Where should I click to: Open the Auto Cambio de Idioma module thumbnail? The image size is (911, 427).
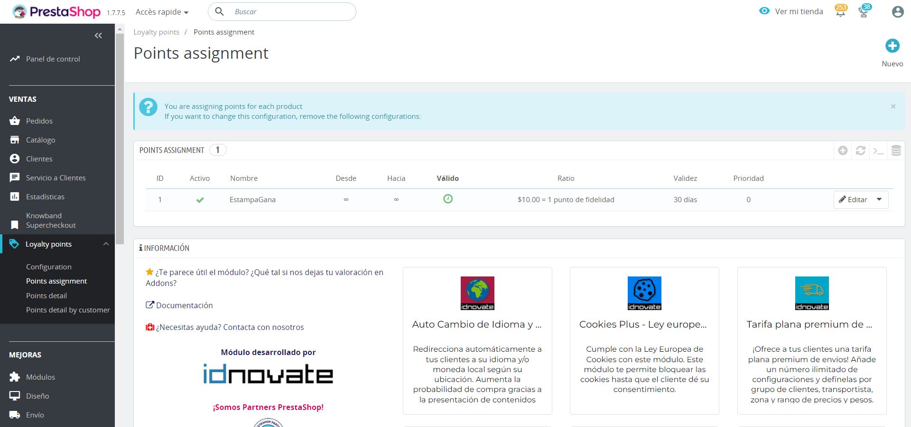[477, 294]
